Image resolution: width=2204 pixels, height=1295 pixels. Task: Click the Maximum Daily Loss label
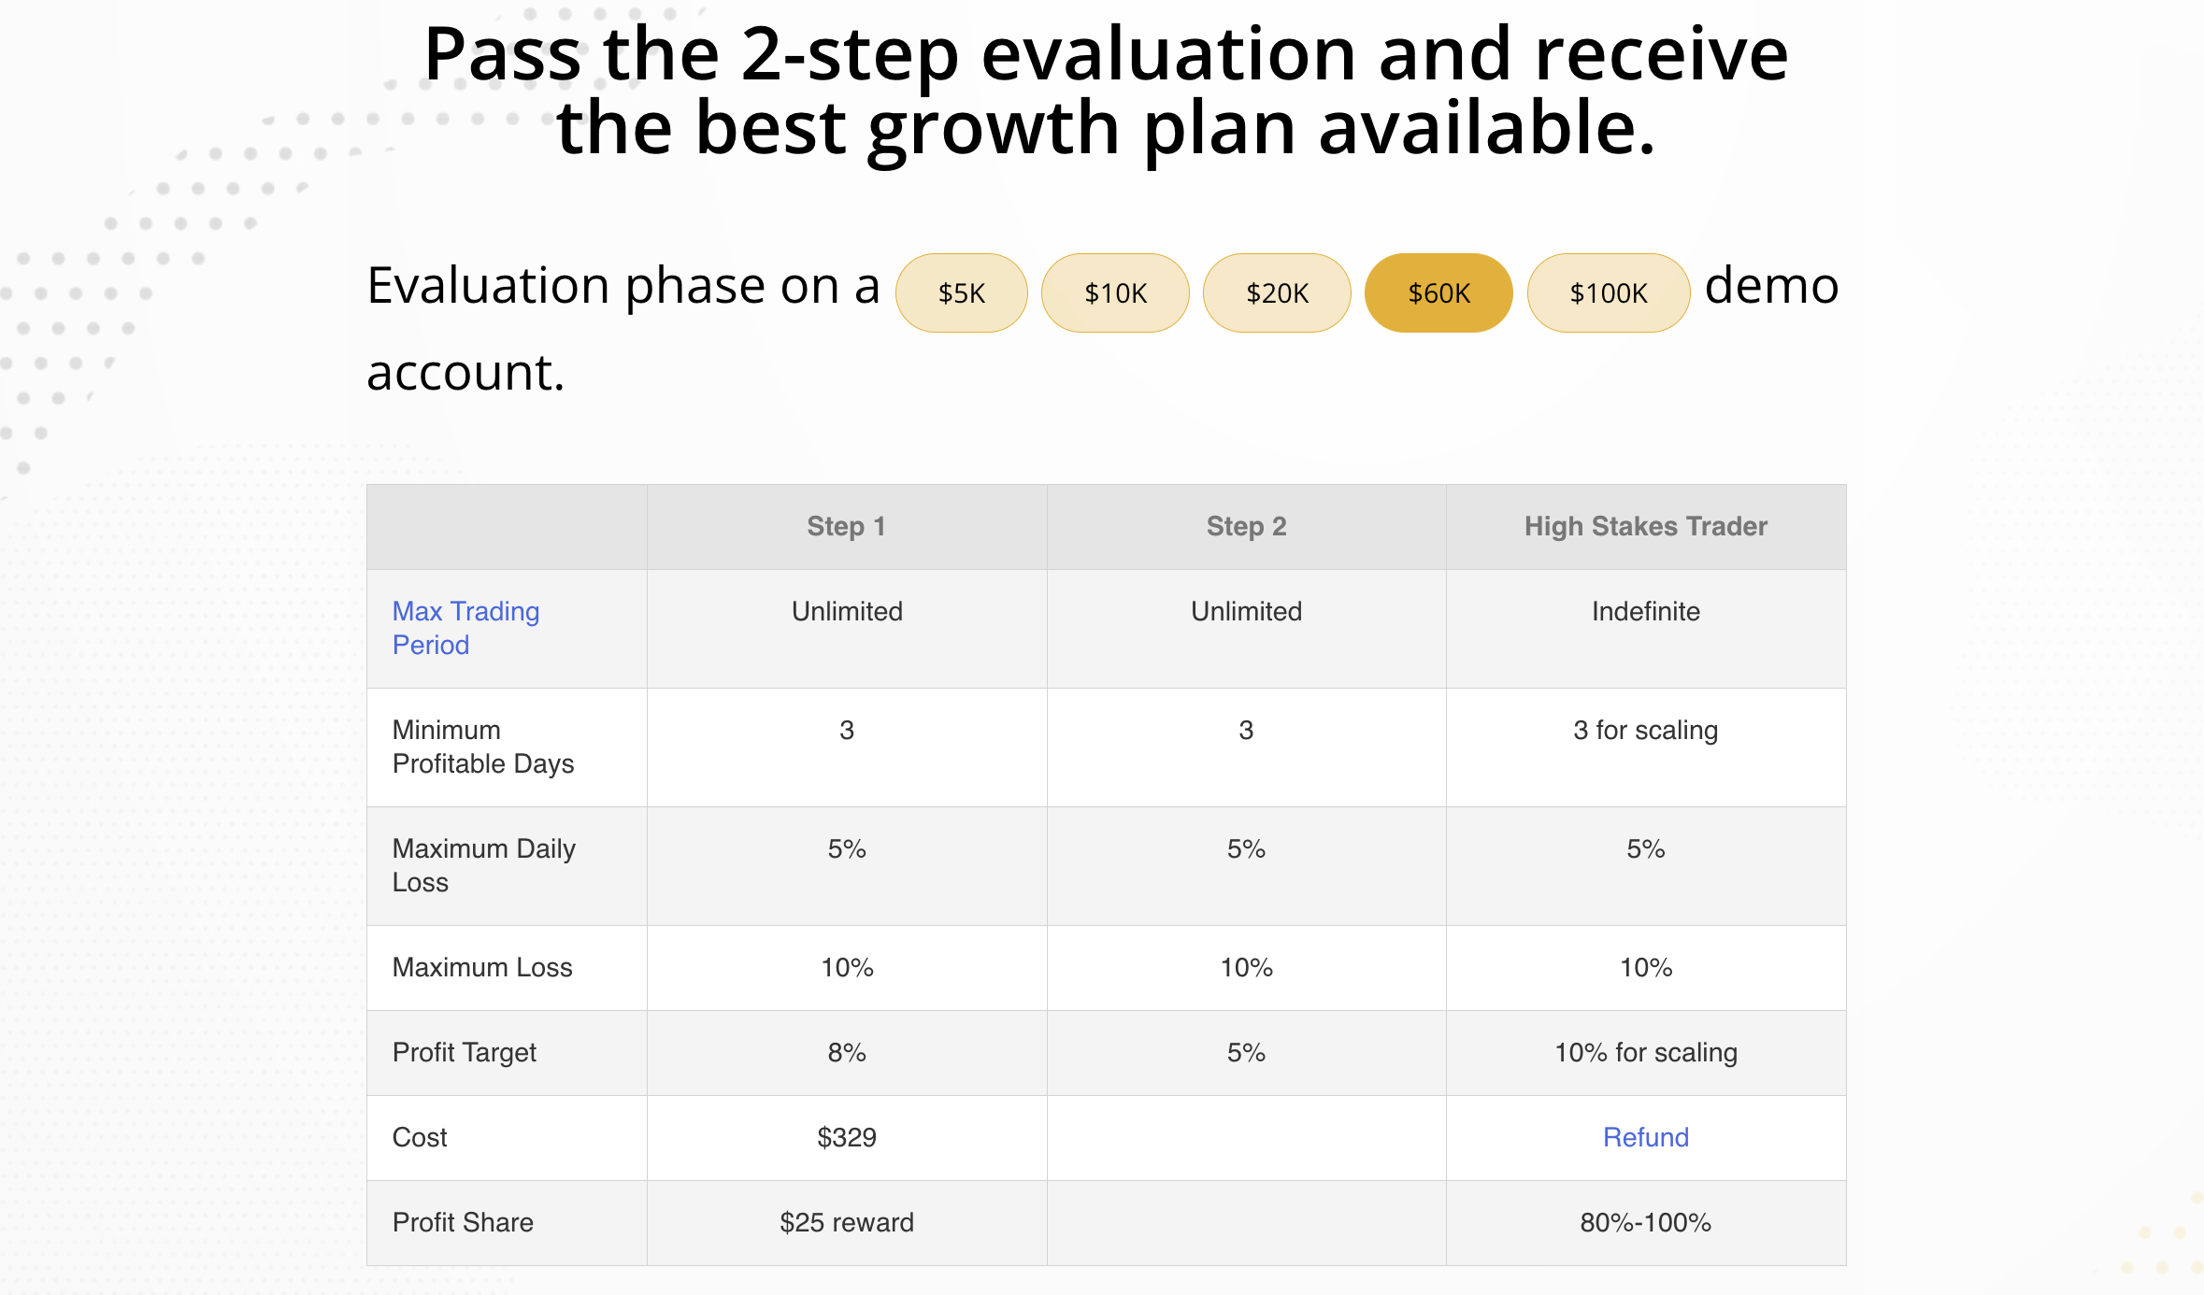pos(483,865)
